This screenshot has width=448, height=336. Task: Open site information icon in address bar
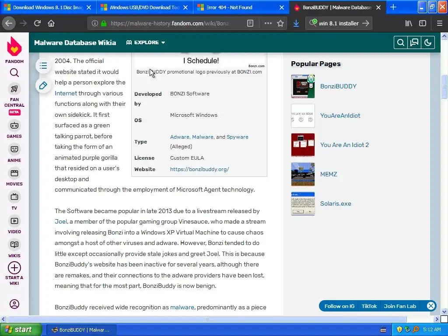tap(95, 24)
